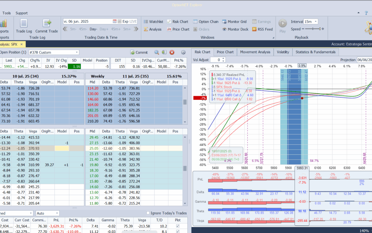Open the Support menu

coord(22,13)
